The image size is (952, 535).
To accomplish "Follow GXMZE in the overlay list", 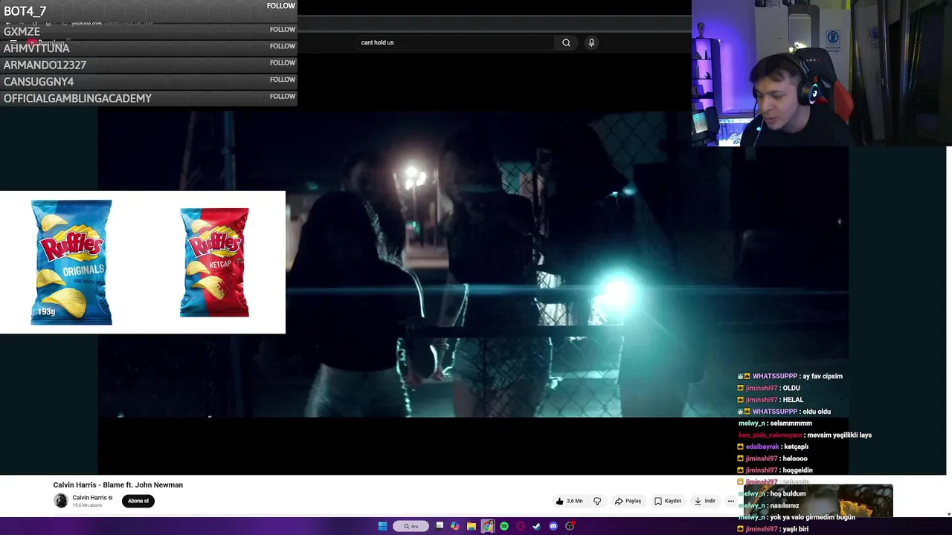I will (x=283, y=30).
